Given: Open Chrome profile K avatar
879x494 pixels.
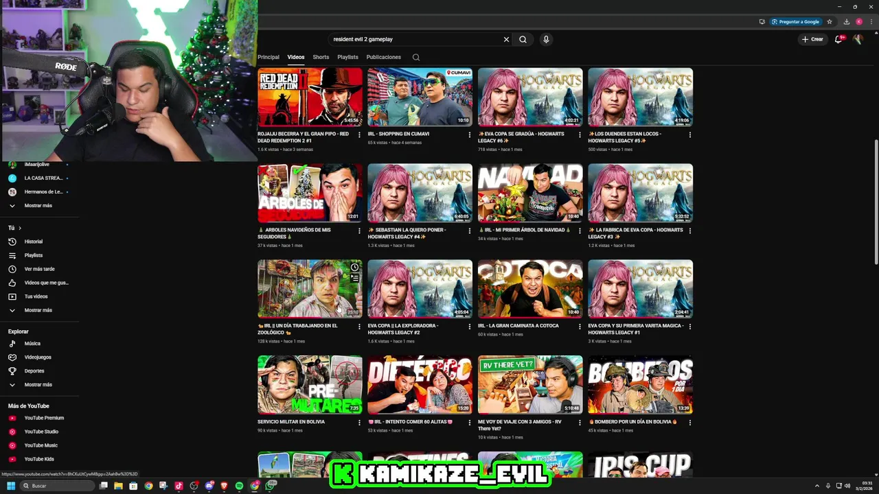Looking at the screenshot, I should point(858,22).
